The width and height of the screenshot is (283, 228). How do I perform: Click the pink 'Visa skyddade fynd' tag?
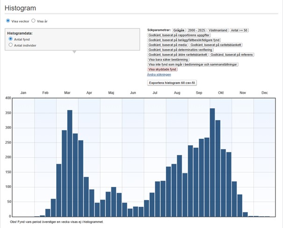pos(163,69)
